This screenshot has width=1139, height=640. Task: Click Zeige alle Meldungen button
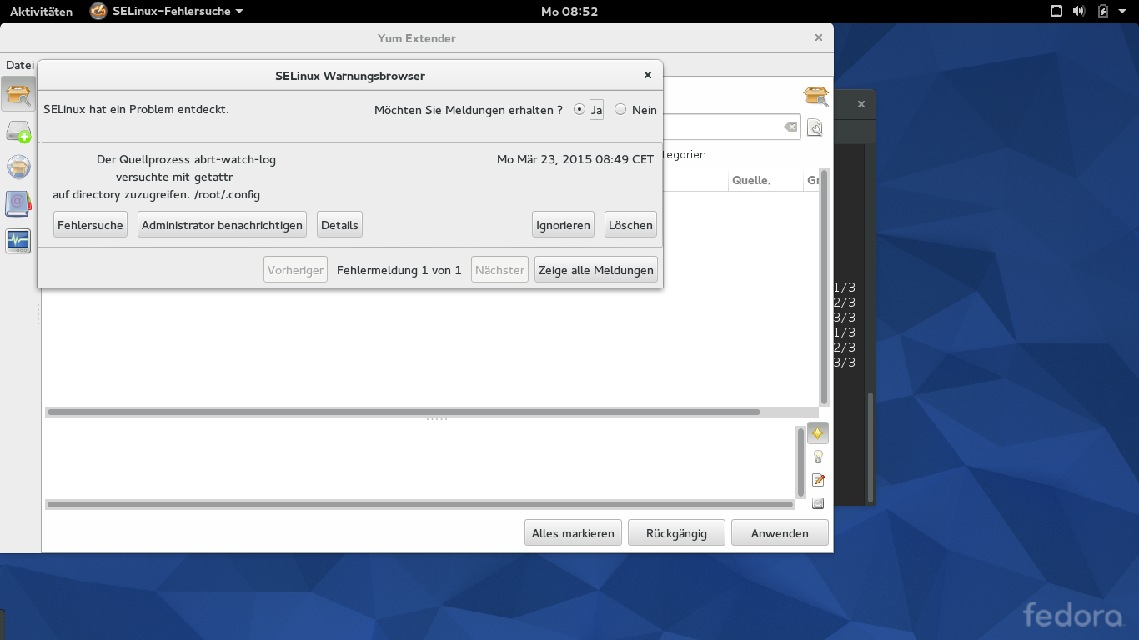(596, 270)
